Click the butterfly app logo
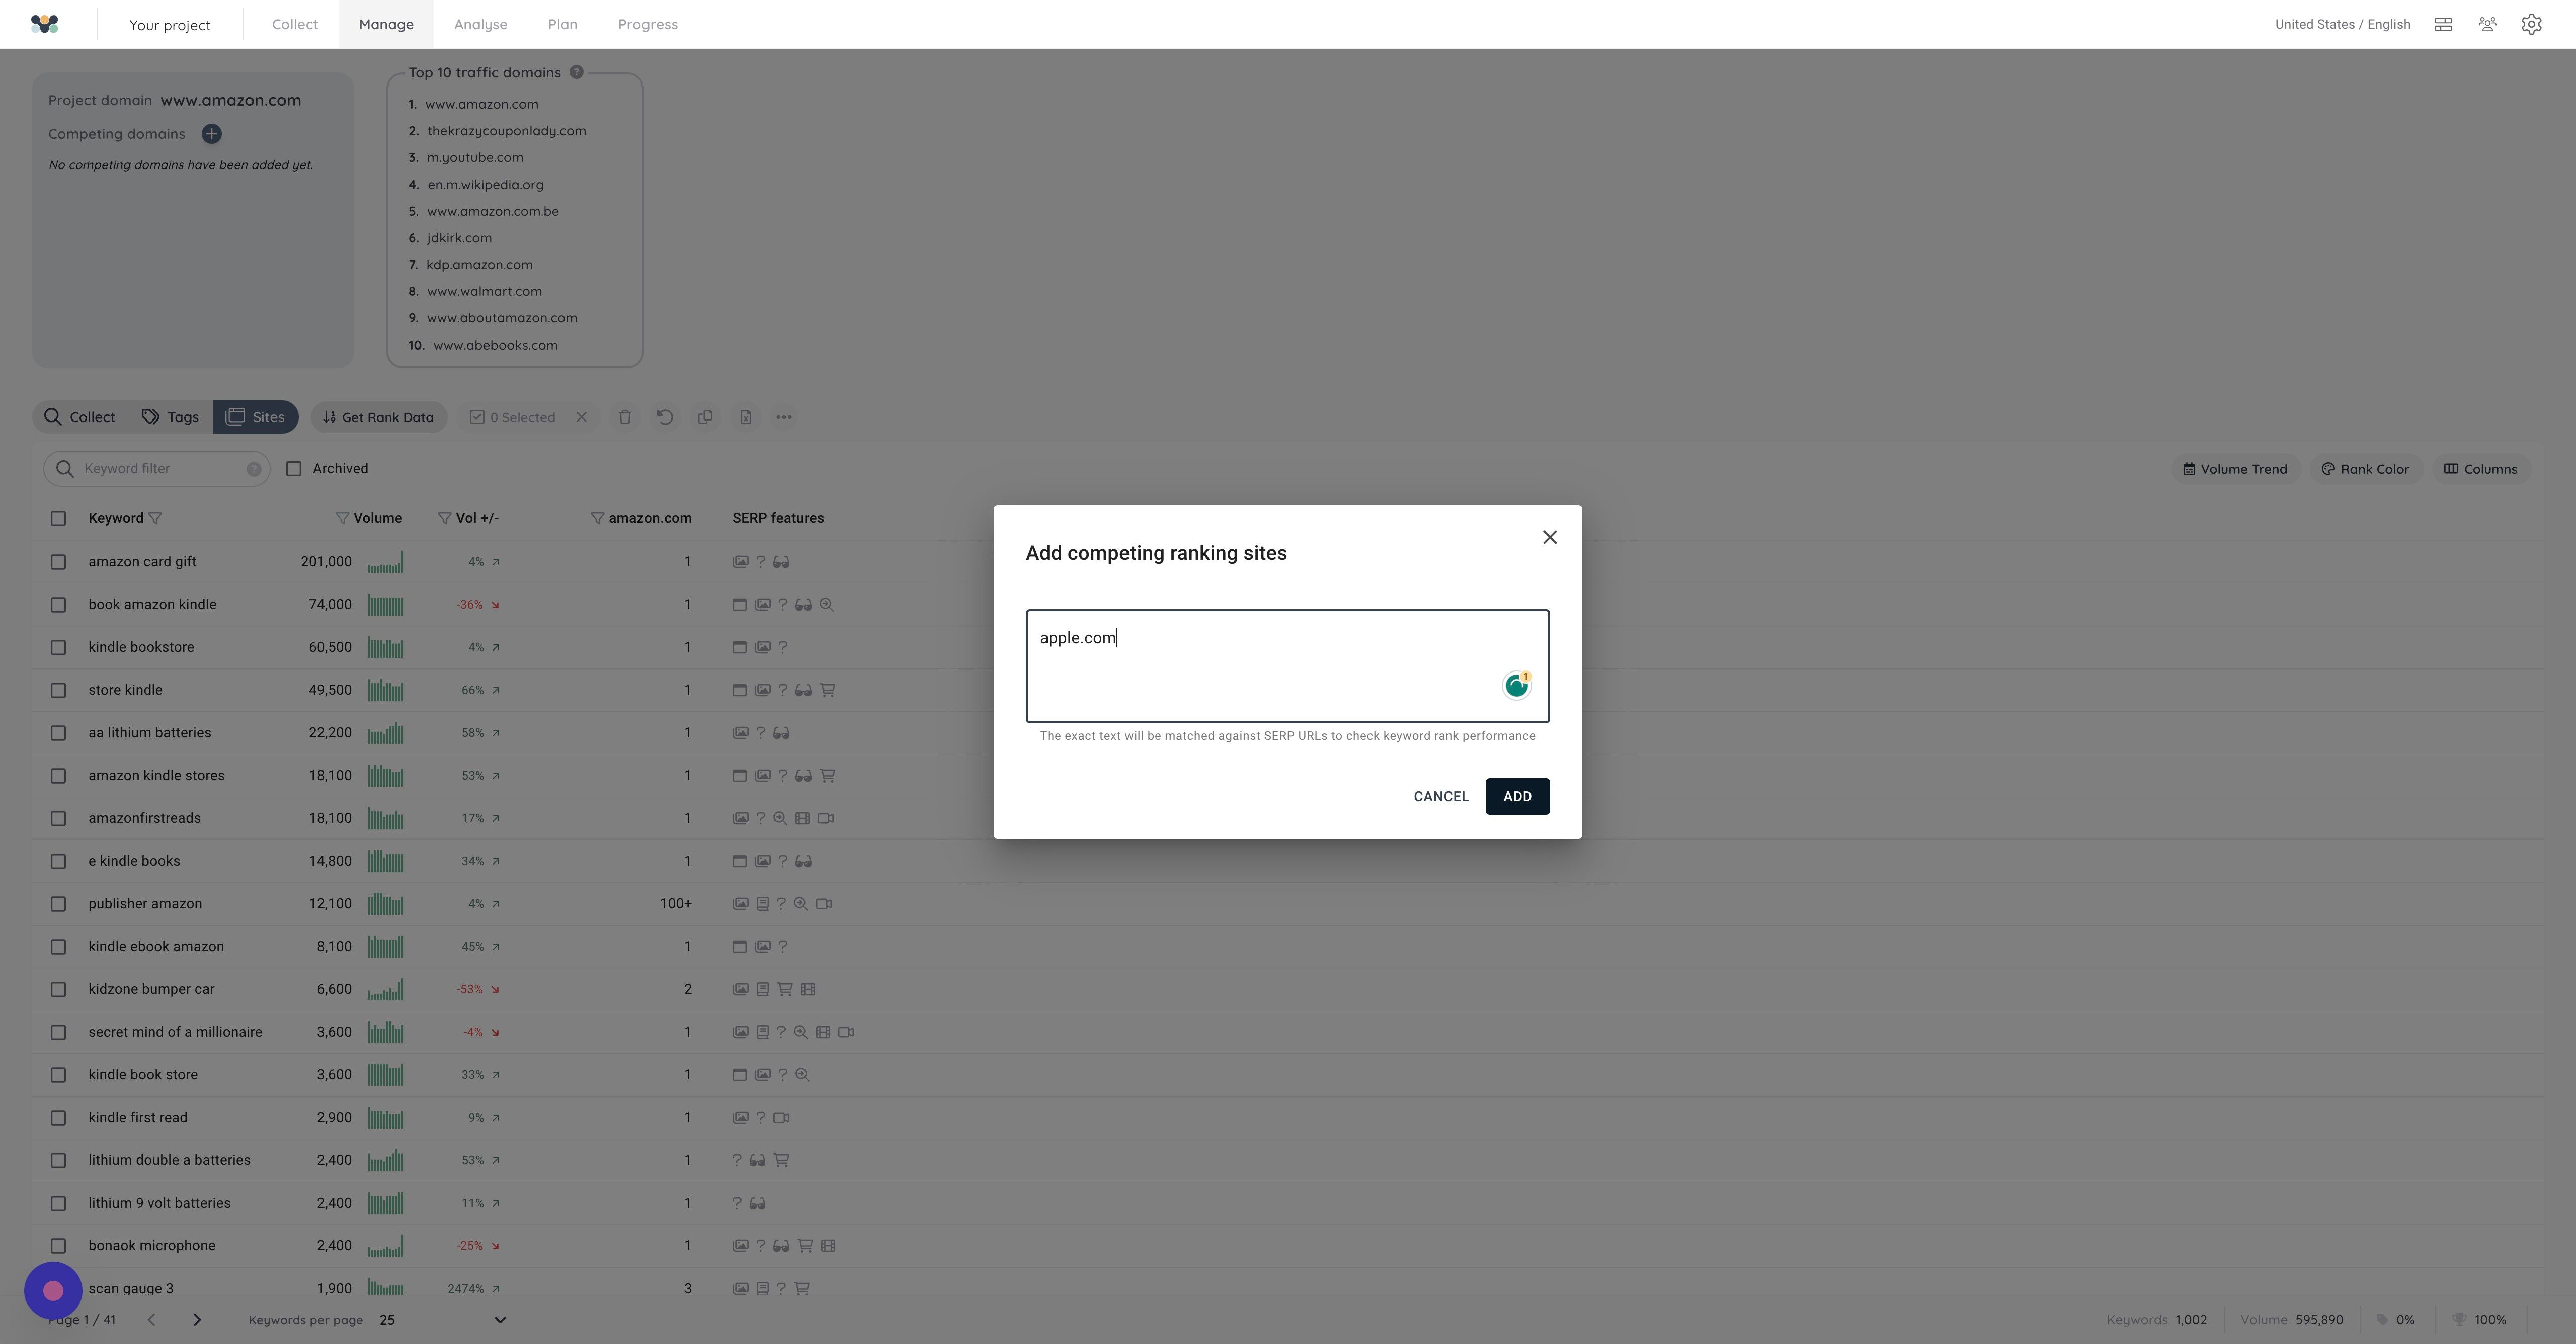Image resolution: width=2576 pixels, height=1344 pixels. tap(45, 24)
